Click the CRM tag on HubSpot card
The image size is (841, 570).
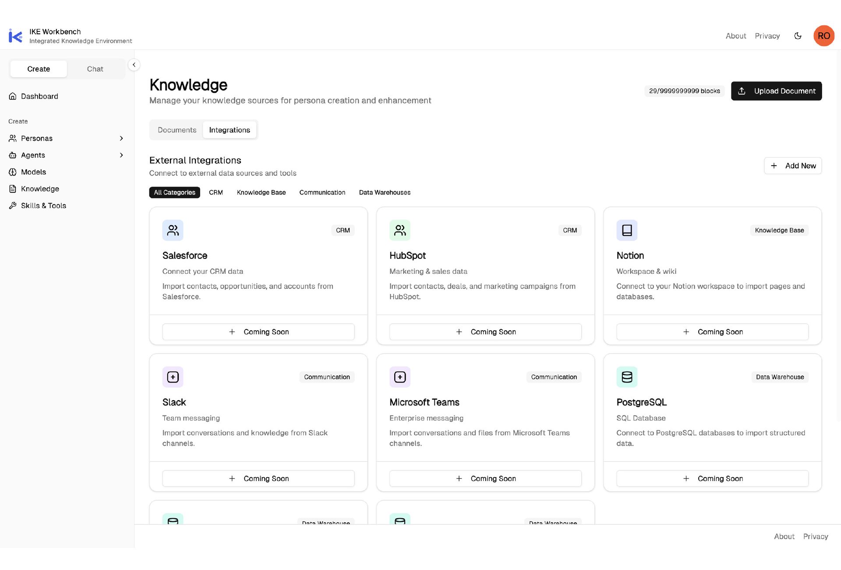(x=570, y=230)
